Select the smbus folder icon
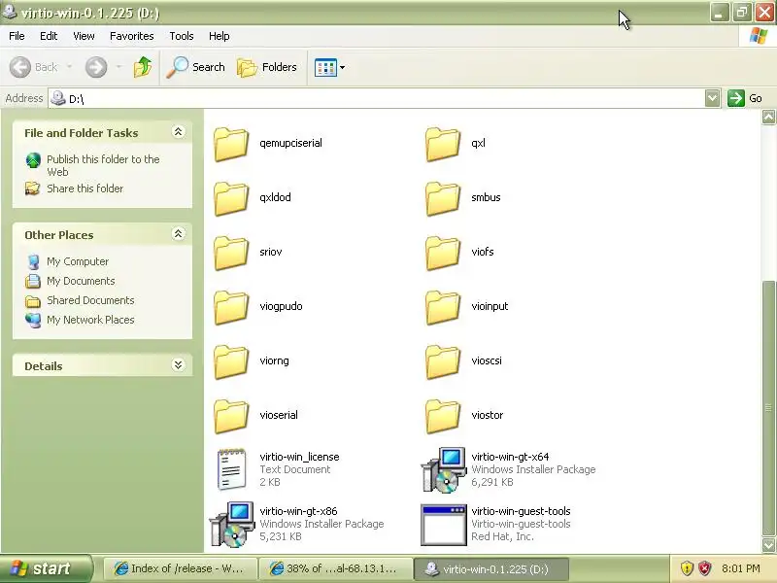 pyautogui.click(x=443, y=198)
